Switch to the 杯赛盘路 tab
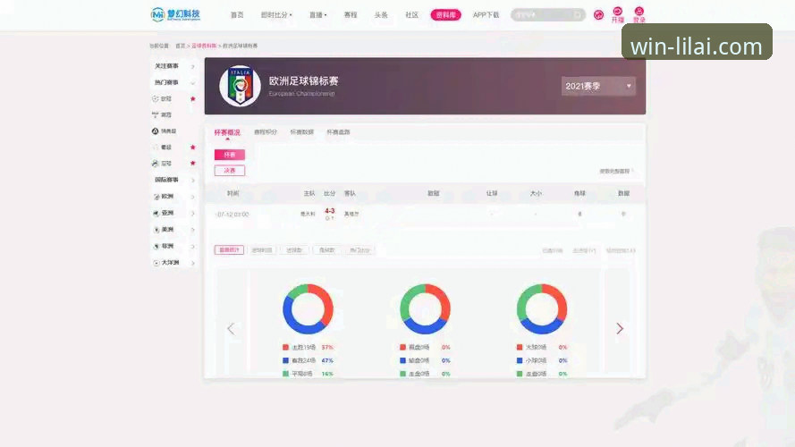This screenshot has height=447, width=795. 338,132
